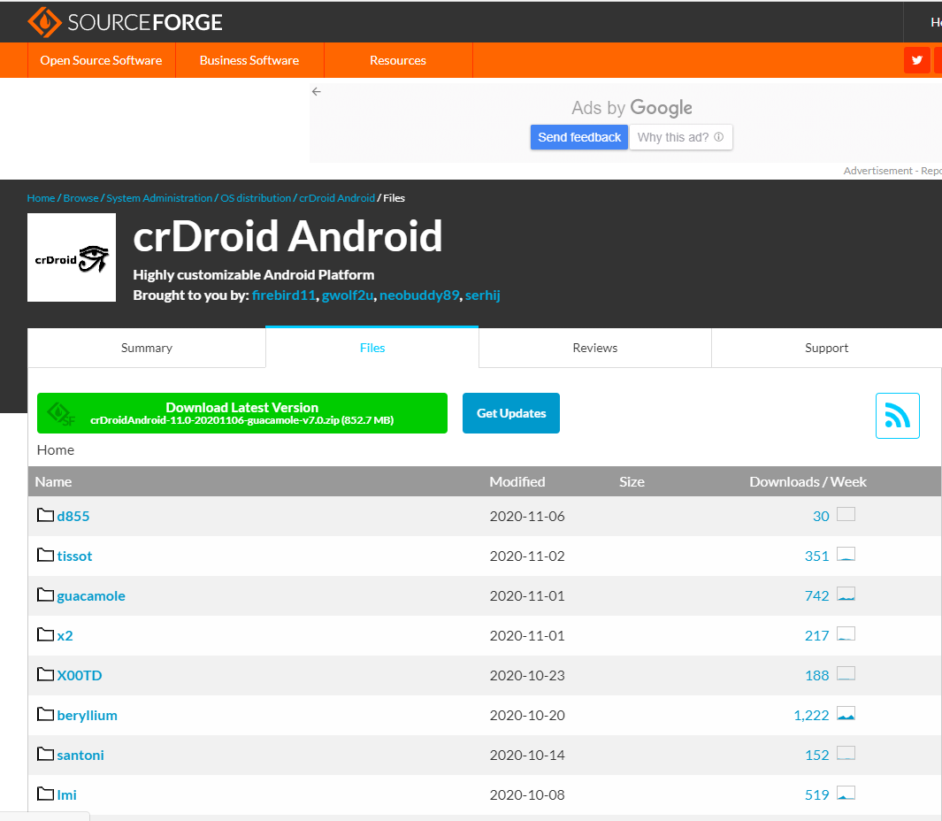Open the X00TD folder link
The height and width of the screenshot is (821, 942).
[80, 675]
